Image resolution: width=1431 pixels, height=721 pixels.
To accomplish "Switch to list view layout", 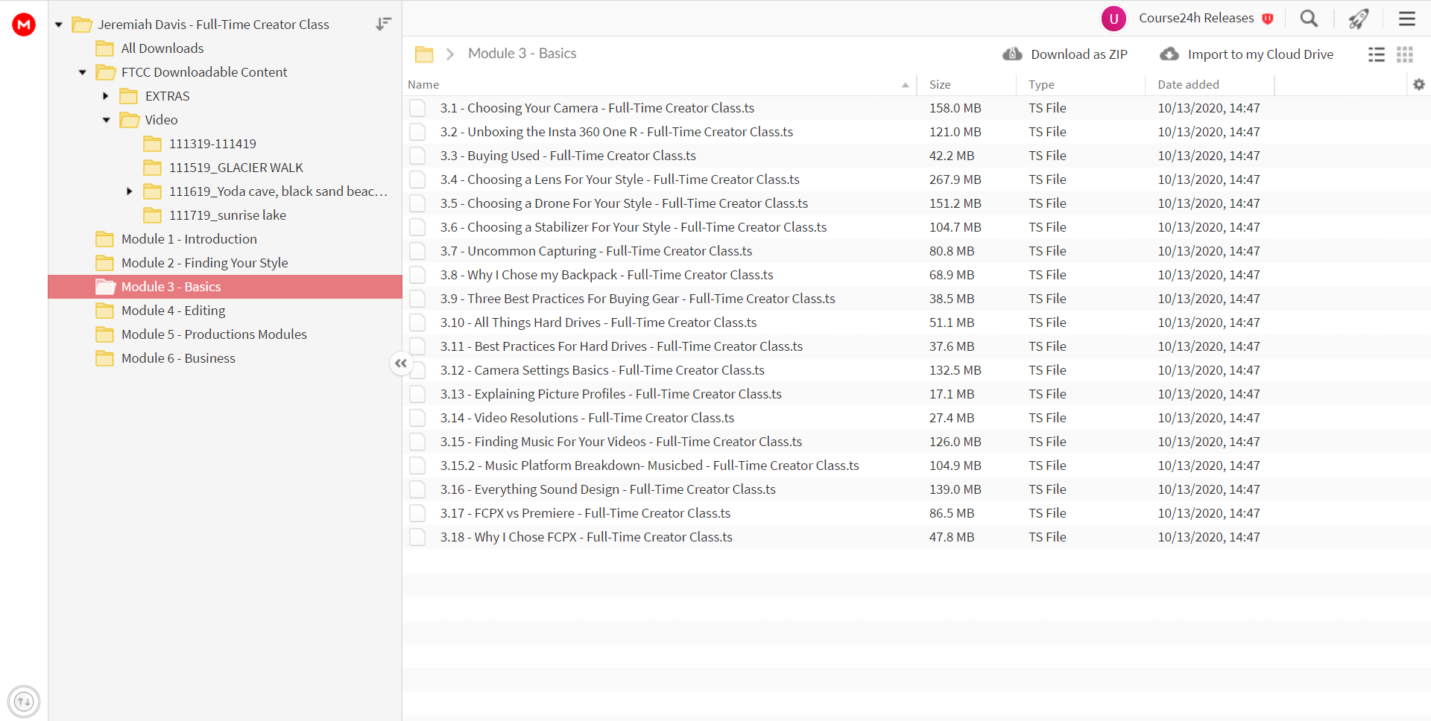I will [x=1377, y=54].
